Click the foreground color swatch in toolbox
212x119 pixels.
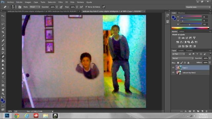coord(2,100)
